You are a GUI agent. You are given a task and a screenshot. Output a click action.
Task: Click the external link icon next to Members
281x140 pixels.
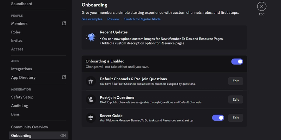64,23
